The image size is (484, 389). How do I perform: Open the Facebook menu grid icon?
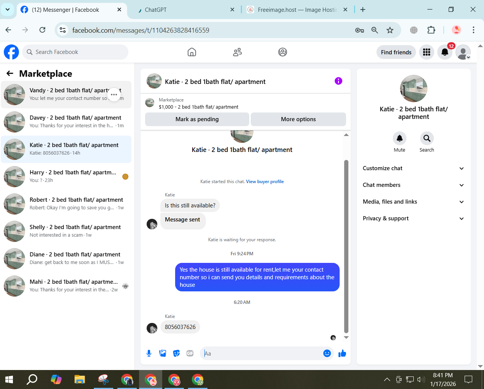coord(427,52)
